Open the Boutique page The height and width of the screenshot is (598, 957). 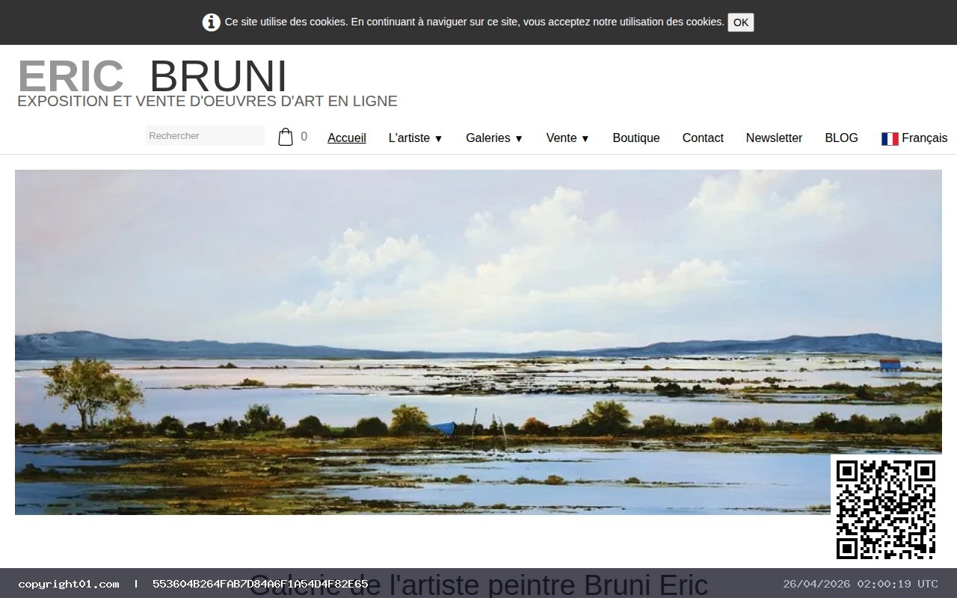point(636,138)
